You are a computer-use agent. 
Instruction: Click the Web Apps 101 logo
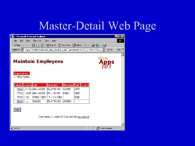tap(106, 62)
